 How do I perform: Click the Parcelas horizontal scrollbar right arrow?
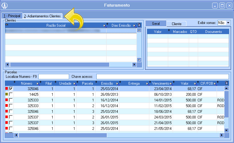coord(221,135)
